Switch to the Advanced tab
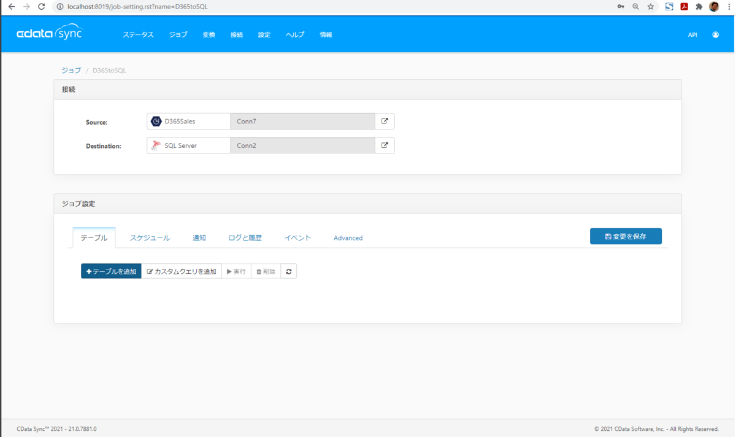736x437 pixels. [348, 238]
